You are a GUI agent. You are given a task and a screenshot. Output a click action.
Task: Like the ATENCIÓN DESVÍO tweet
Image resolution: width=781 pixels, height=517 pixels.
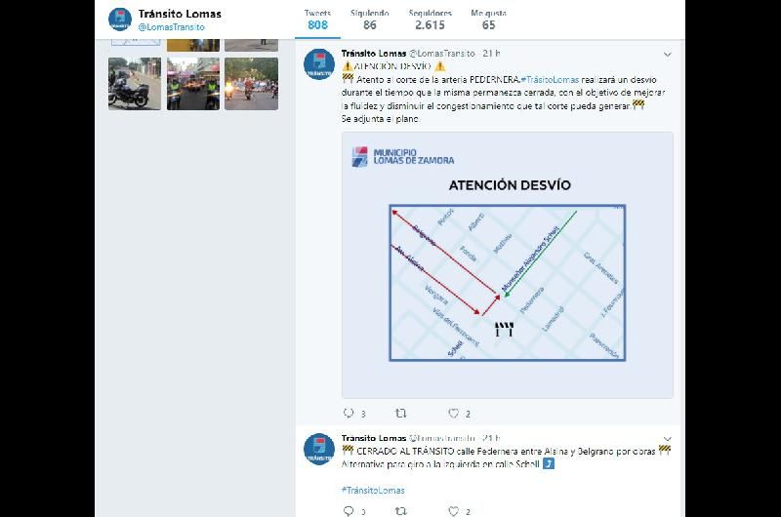tap(453, 414)
